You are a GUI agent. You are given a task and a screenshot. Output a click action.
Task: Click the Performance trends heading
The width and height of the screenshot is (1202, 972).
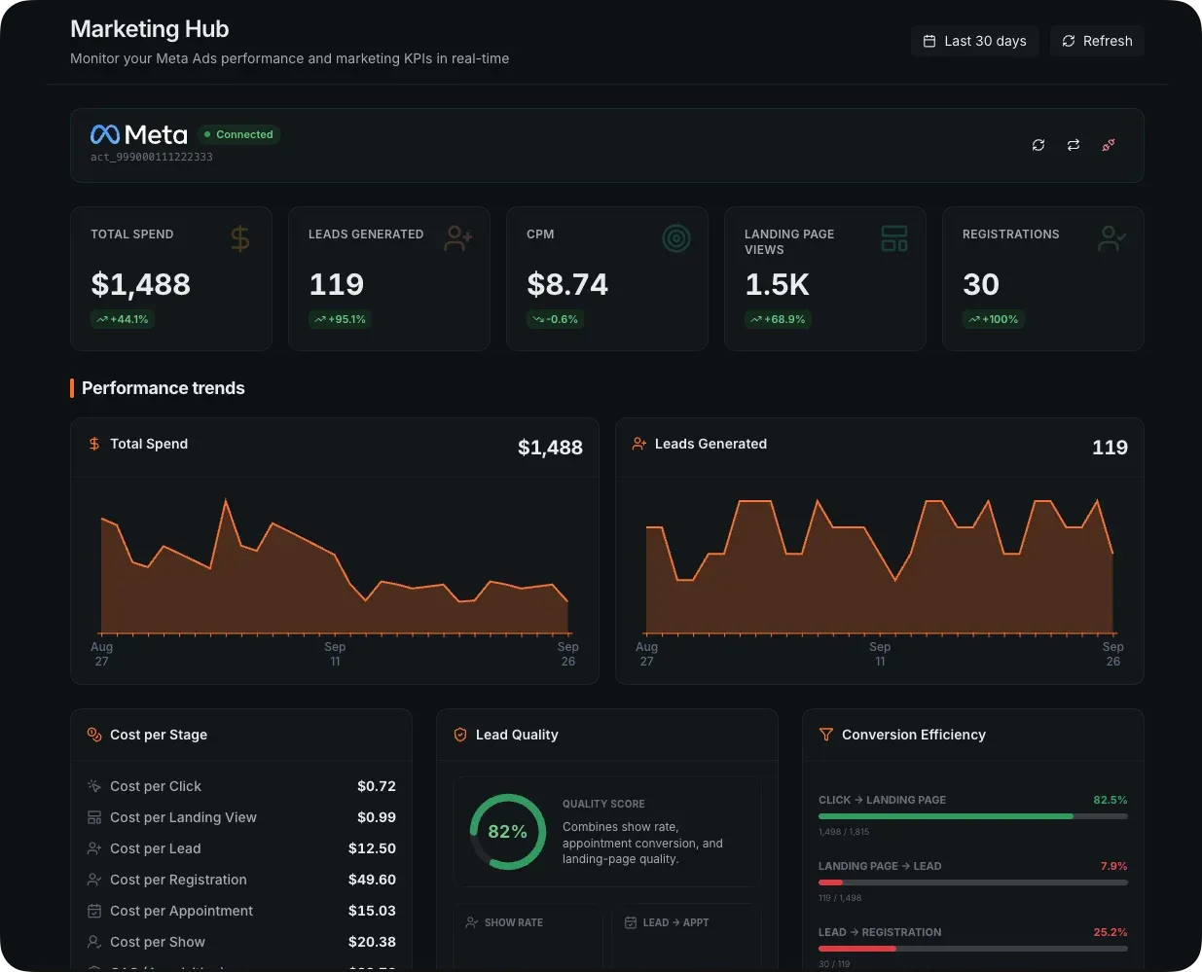pyautogui.click(x=164, y=388)
